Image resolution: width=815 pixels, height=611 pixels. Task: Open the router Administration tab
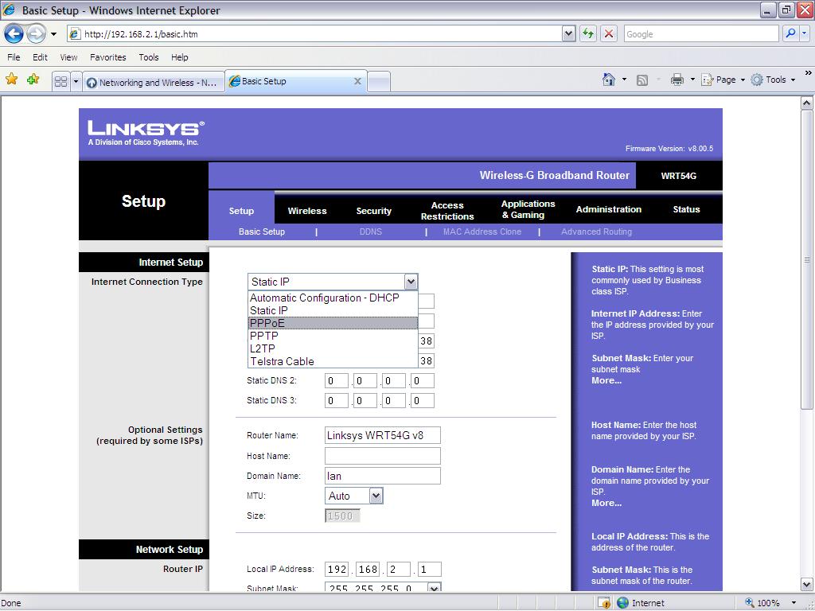609,209
